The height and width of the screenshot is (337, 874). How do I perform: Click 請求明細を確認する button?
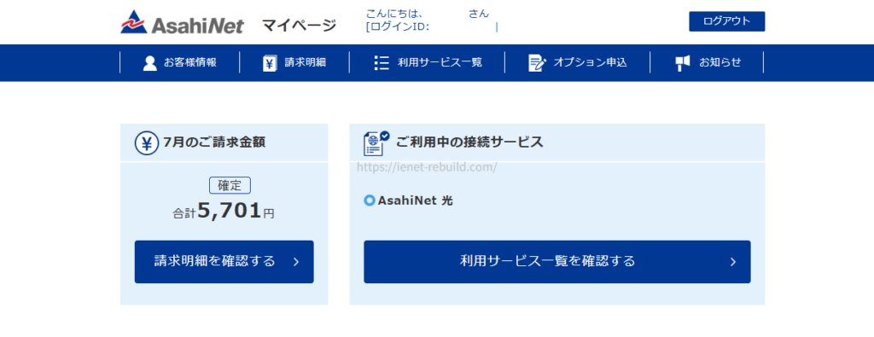224,262
